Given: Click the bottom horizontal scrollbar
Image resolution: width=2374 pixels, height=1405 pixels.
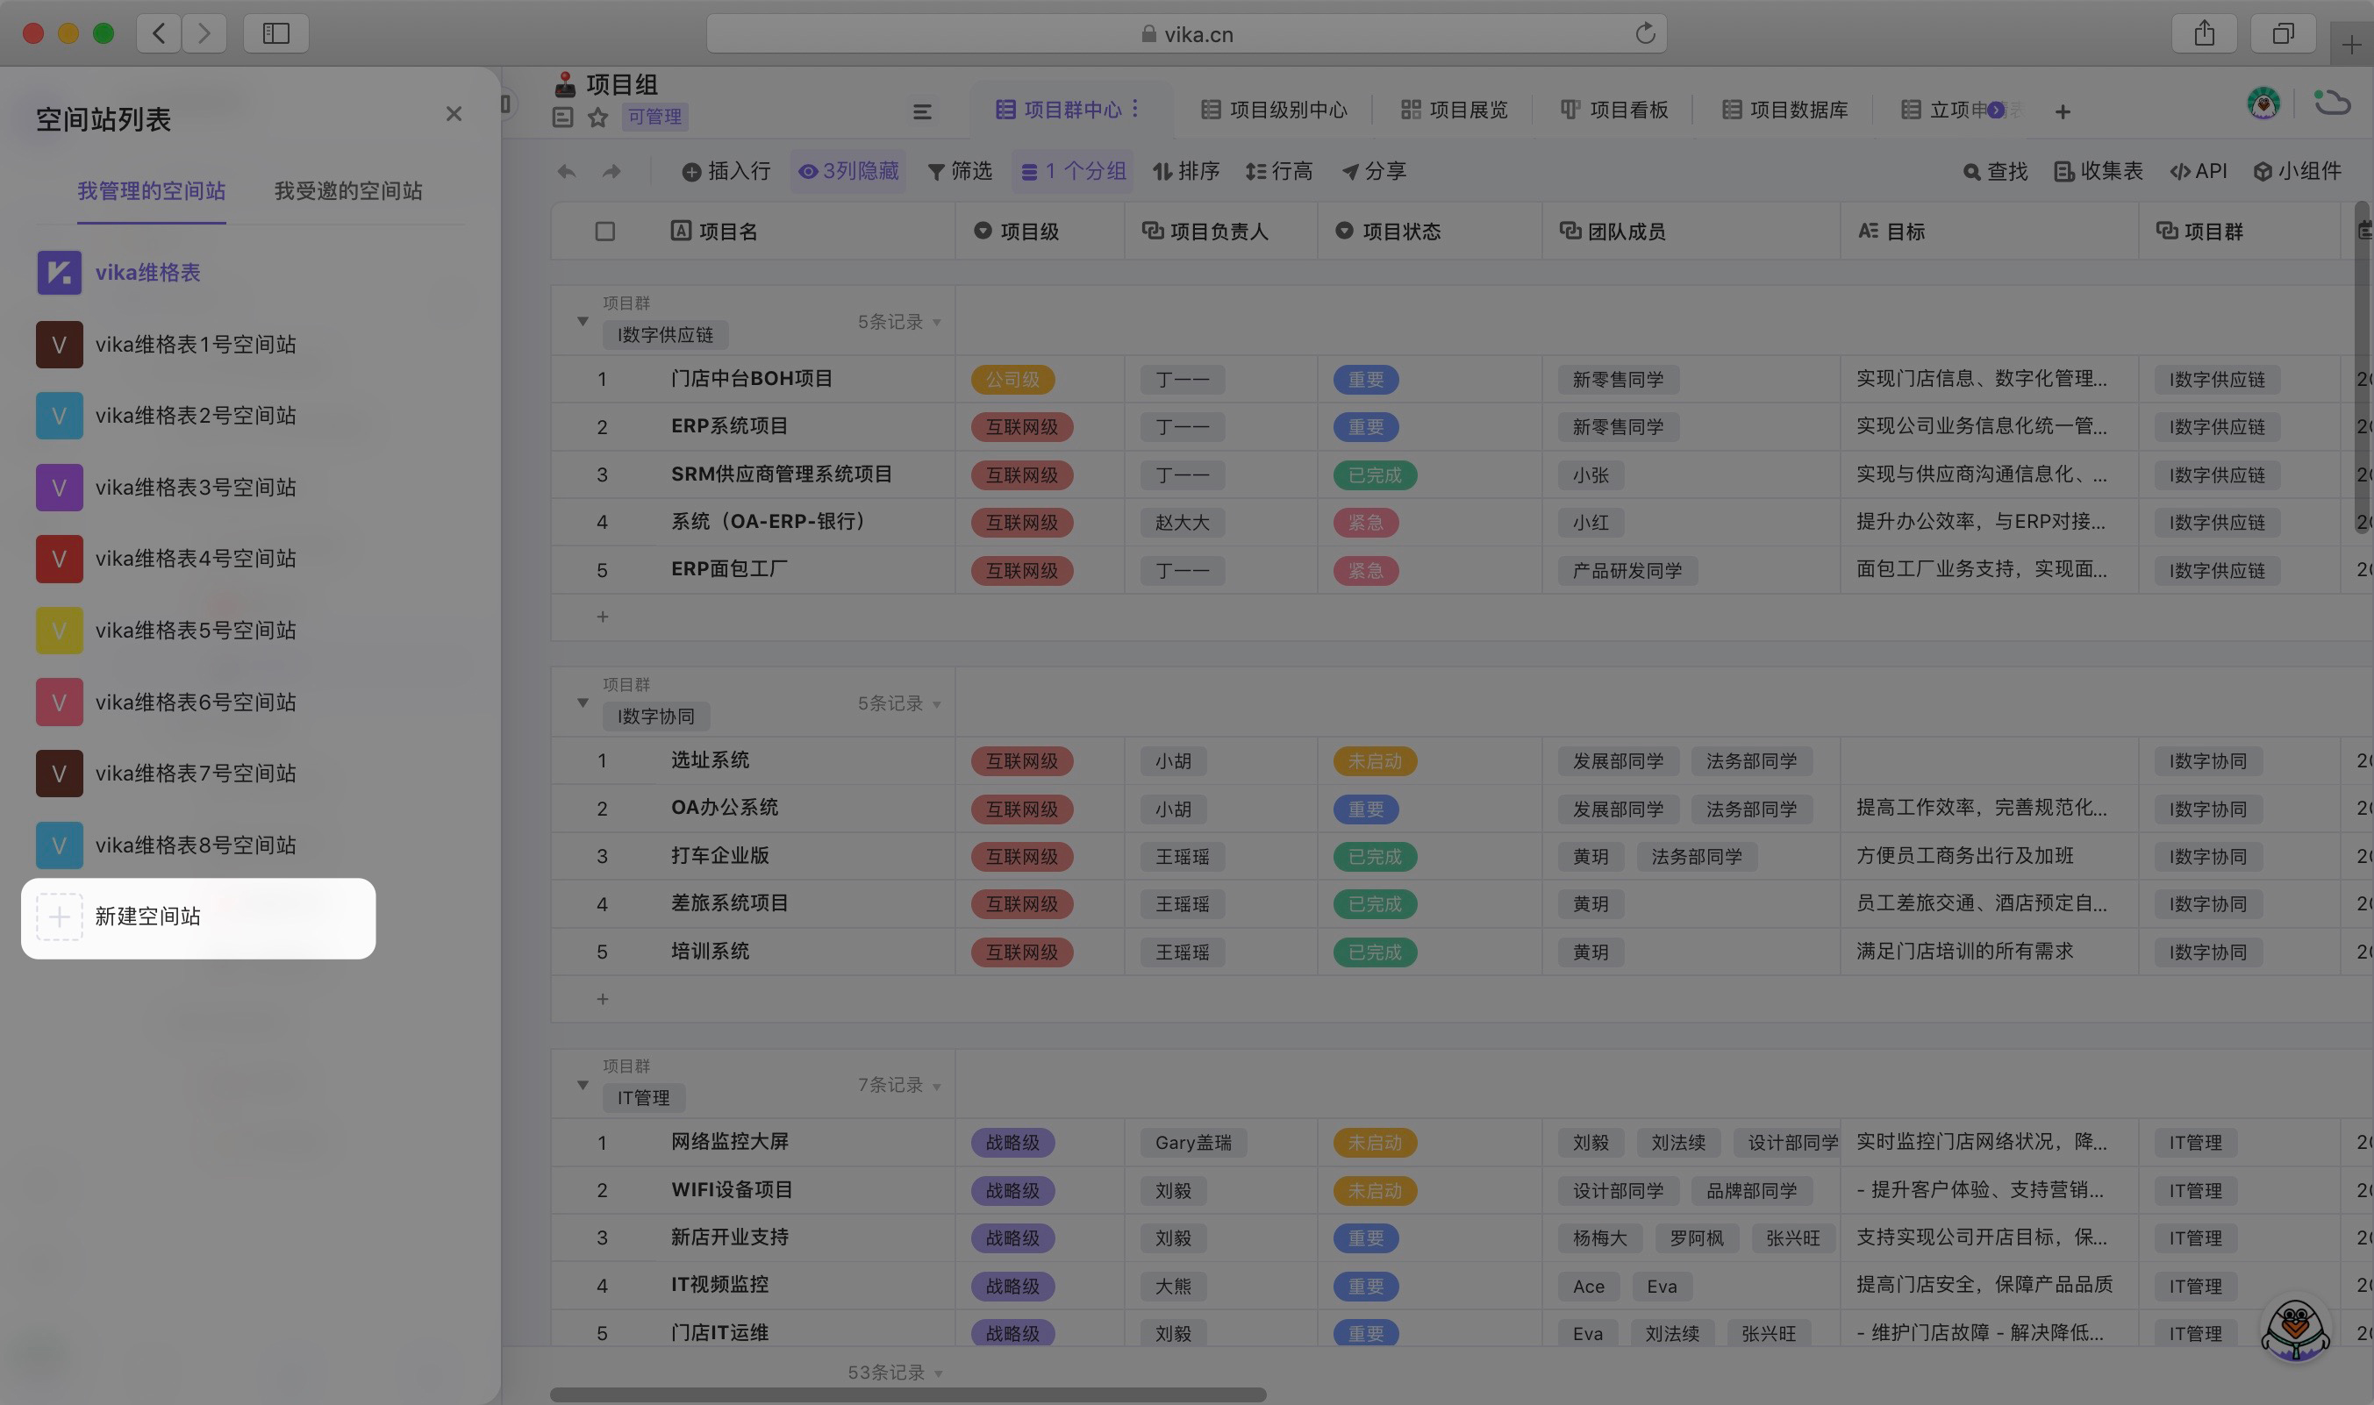Looking at the screenshot, I should pos(907,1394).
